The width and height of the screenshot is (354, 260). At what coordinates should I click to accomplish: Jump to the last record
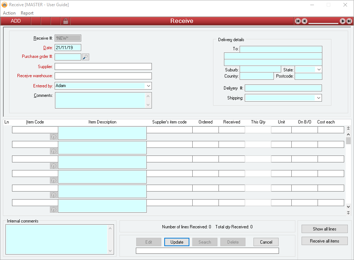(x=349, y=21)
